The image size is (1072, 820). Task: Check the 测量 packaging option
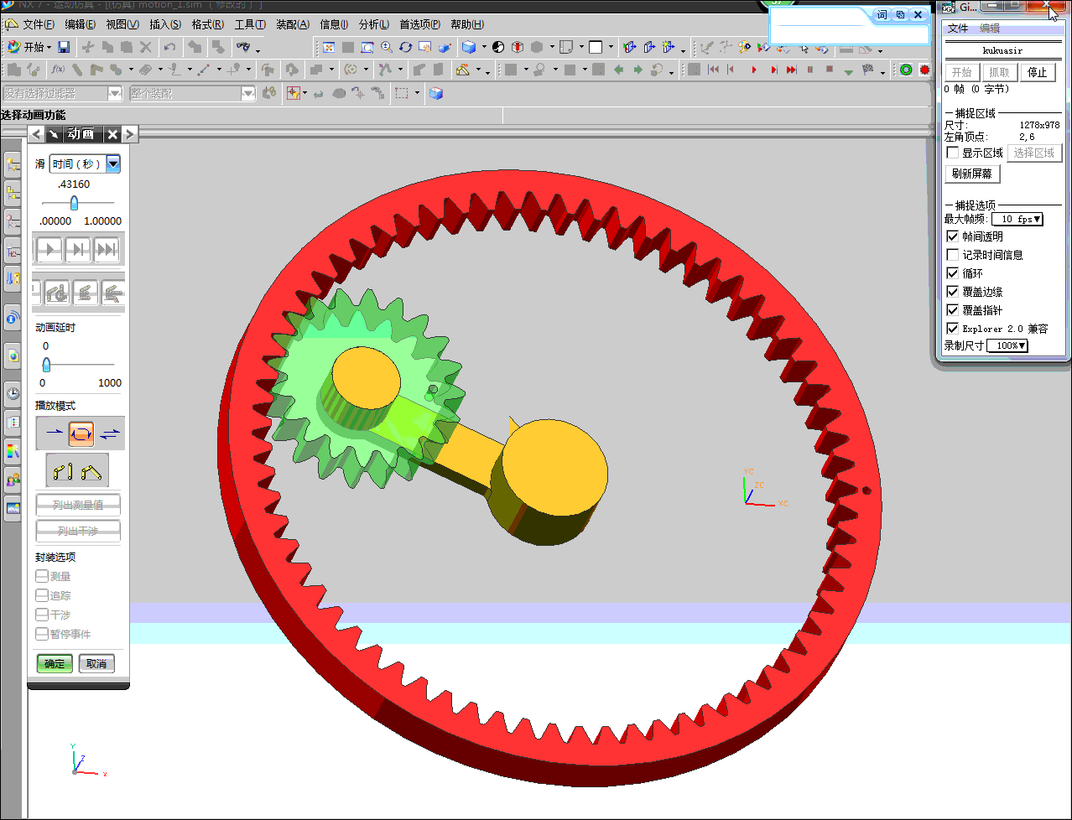[x=42, y=576]
